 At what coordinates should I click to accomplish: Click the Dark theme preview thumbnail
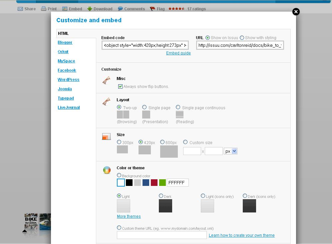[166, 206]
